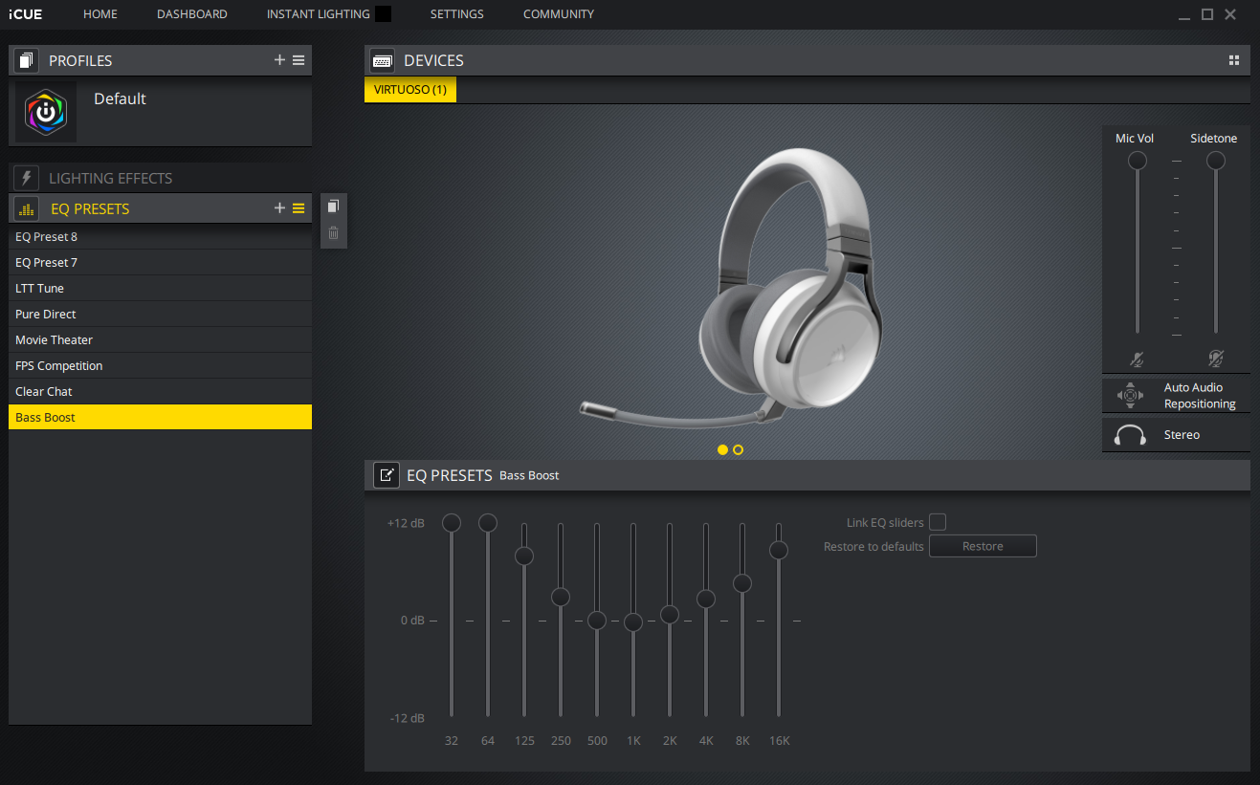This screenshot has width=1260, height=785.
Task: Mute the sidetone under the Sidetone slider
Action: (x=1215, y=359)
